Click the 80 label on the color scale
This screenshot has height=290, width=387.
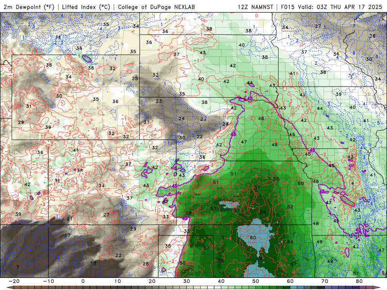click(x=359, y=281)
